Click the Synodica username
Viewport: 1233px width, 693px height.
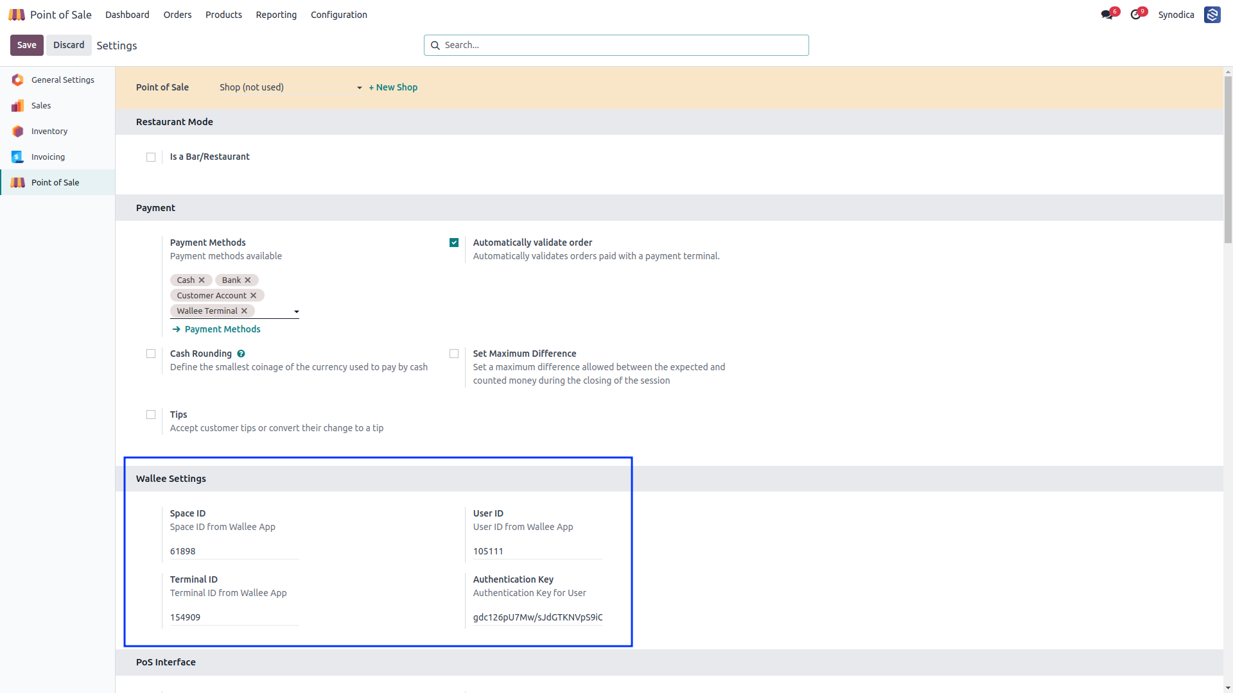click(1176, 15)
